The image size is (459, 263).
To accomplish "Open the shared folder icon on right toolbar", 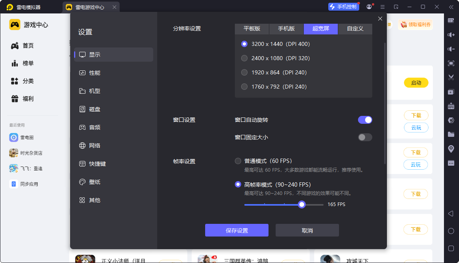I will (451, 134).
